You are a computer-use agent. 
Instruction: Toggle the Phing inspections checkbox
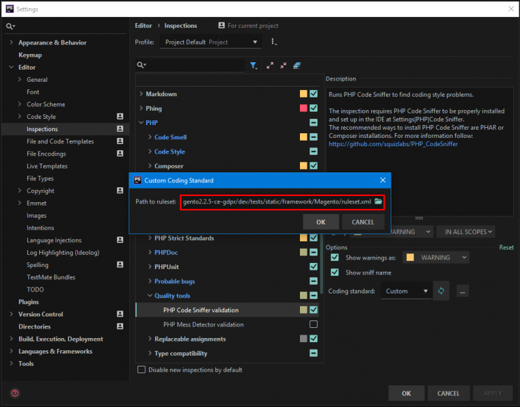(313, 108)
